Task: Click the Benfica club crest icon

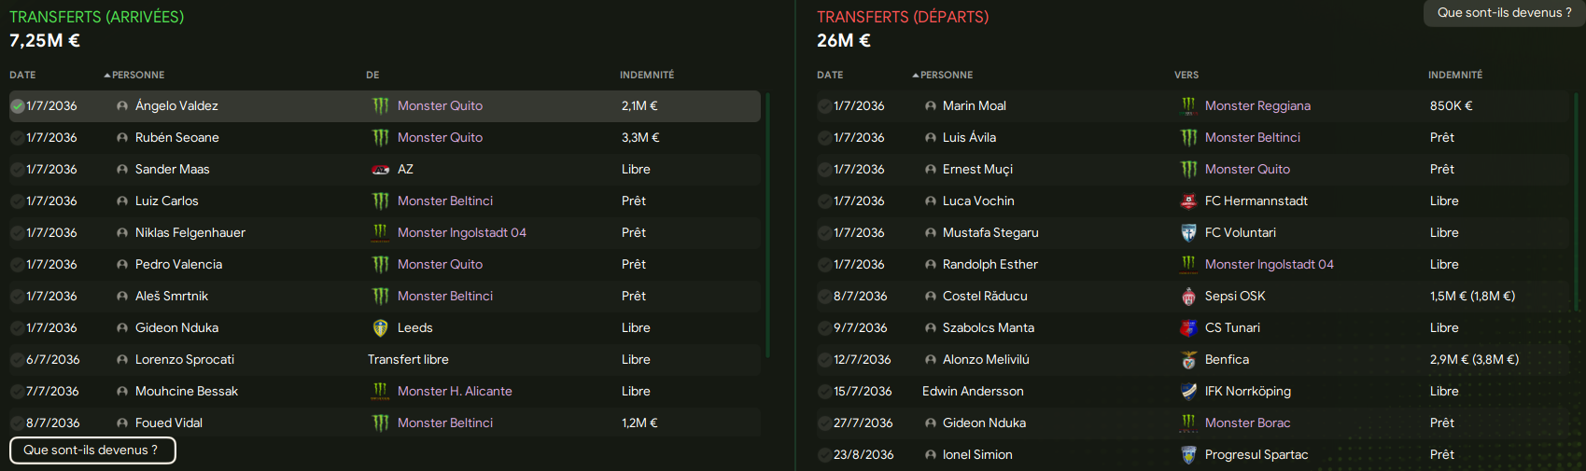Action: coord(1188,359)
